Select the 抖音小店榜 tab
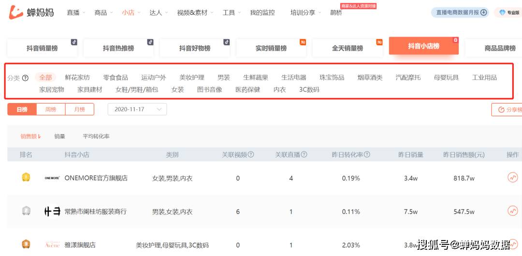 [424, 46]
